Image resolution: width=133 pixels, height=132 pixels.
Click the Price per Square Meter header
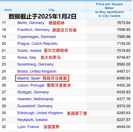click(109, 10)
